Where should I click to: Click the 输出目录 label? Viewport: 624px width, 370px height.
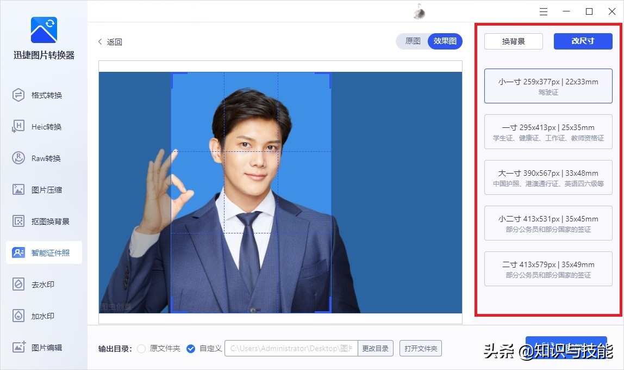[x=115, y=349]
